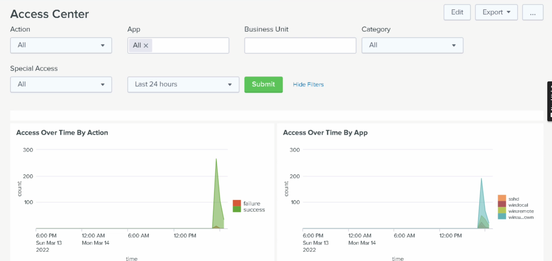Click the win:u...own legend swatch
The width and height of the screenshot is (552, 261).
[502, 216]
